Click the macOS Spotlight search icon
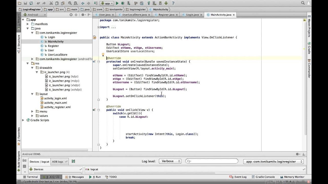This screenshot has width=328, height=184. click(x=303, y=3)
